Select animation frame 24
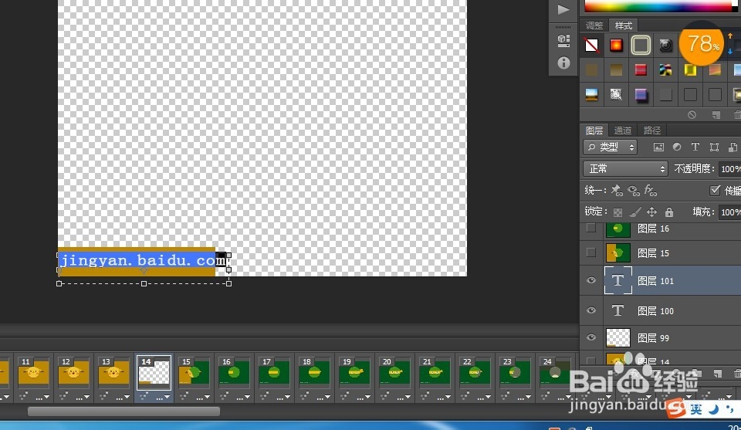This screenshot has height=430, width=741. pos(555,372)
